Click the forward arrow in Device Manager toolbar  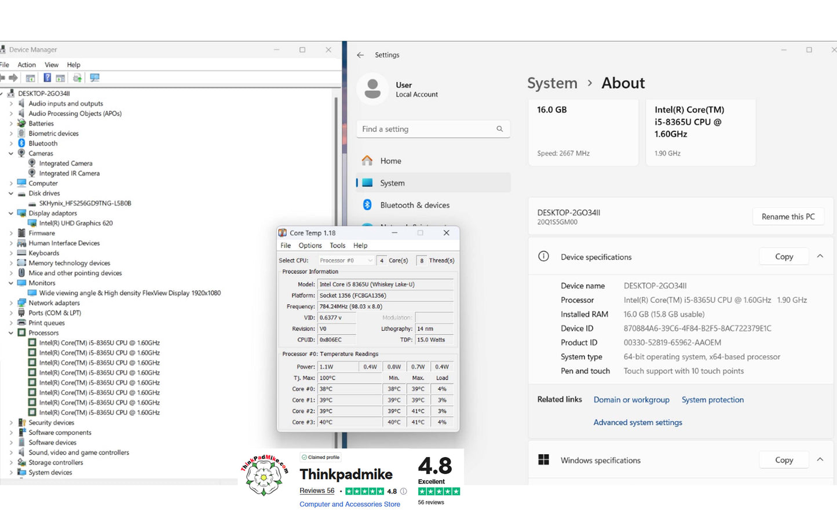pyautogui.click(x=13, y=78)
